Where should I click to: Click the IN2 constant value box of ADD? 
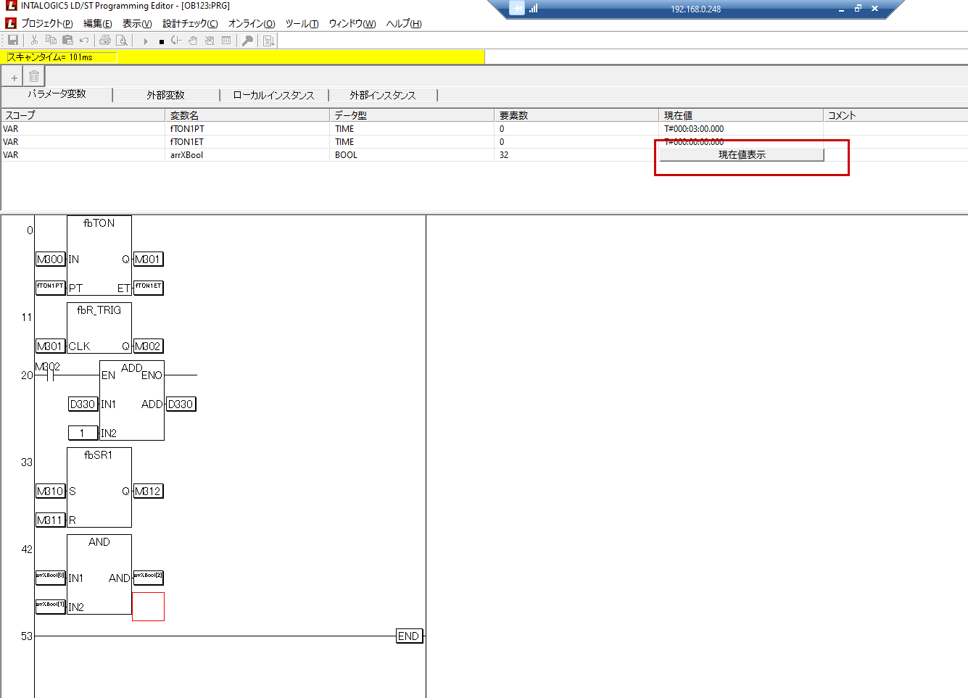(82, 433)
